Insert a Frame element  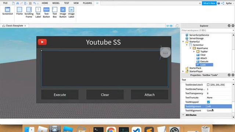(19, 11)
